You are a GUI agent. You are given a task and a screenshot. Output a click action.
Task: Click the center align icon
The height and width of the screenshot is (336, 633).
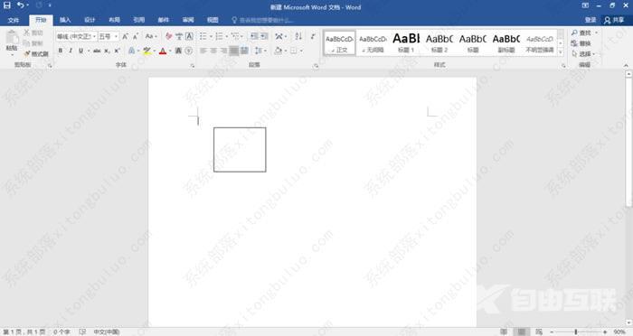click(x=213, y=51)
